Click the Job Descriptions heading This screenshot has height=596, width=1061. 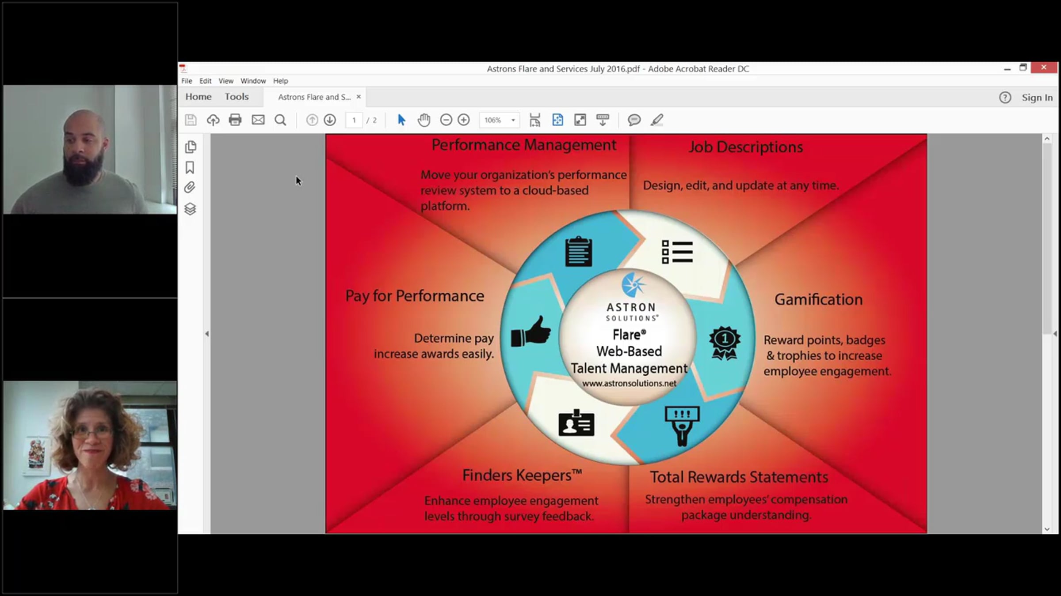point(746,147)
